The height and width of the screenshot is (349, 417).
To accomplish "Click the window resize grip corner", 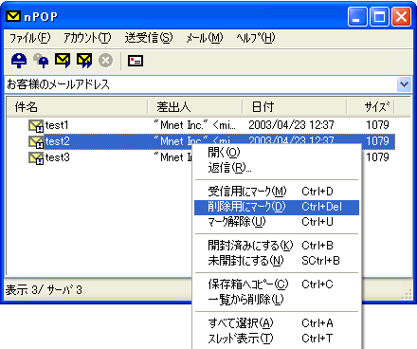I will click(407, 294).
